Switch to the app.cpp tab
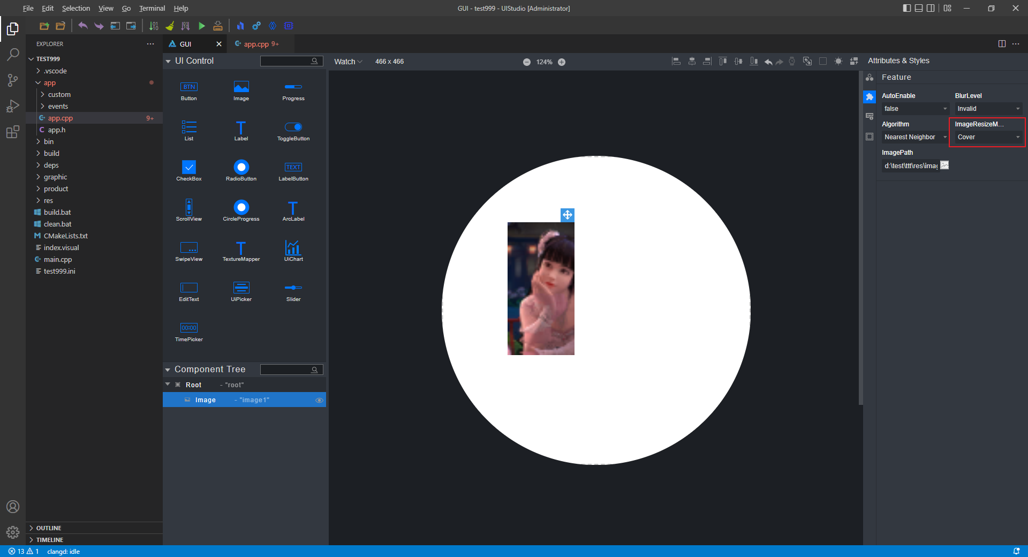The width and height of the screenshot is (1028, 557). pos(256,44)
